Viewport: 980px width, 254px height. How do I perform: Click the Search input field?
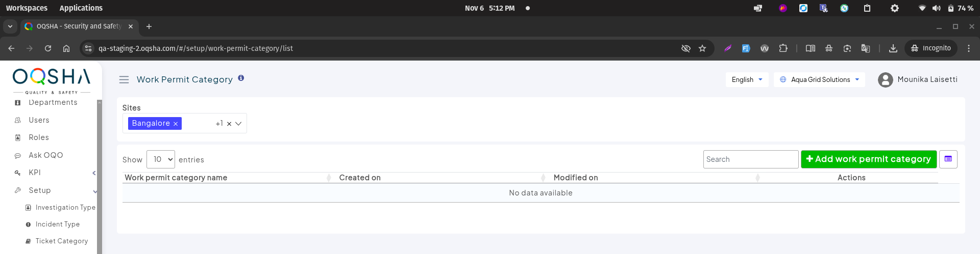coord(750,159)
